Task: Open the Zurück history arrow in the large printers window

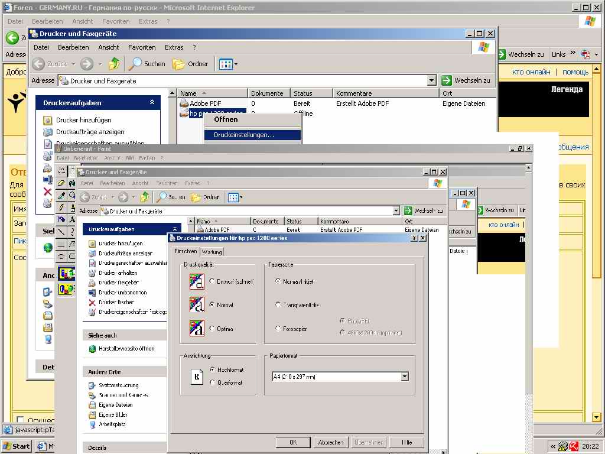Action: click(x=73, y=64)
